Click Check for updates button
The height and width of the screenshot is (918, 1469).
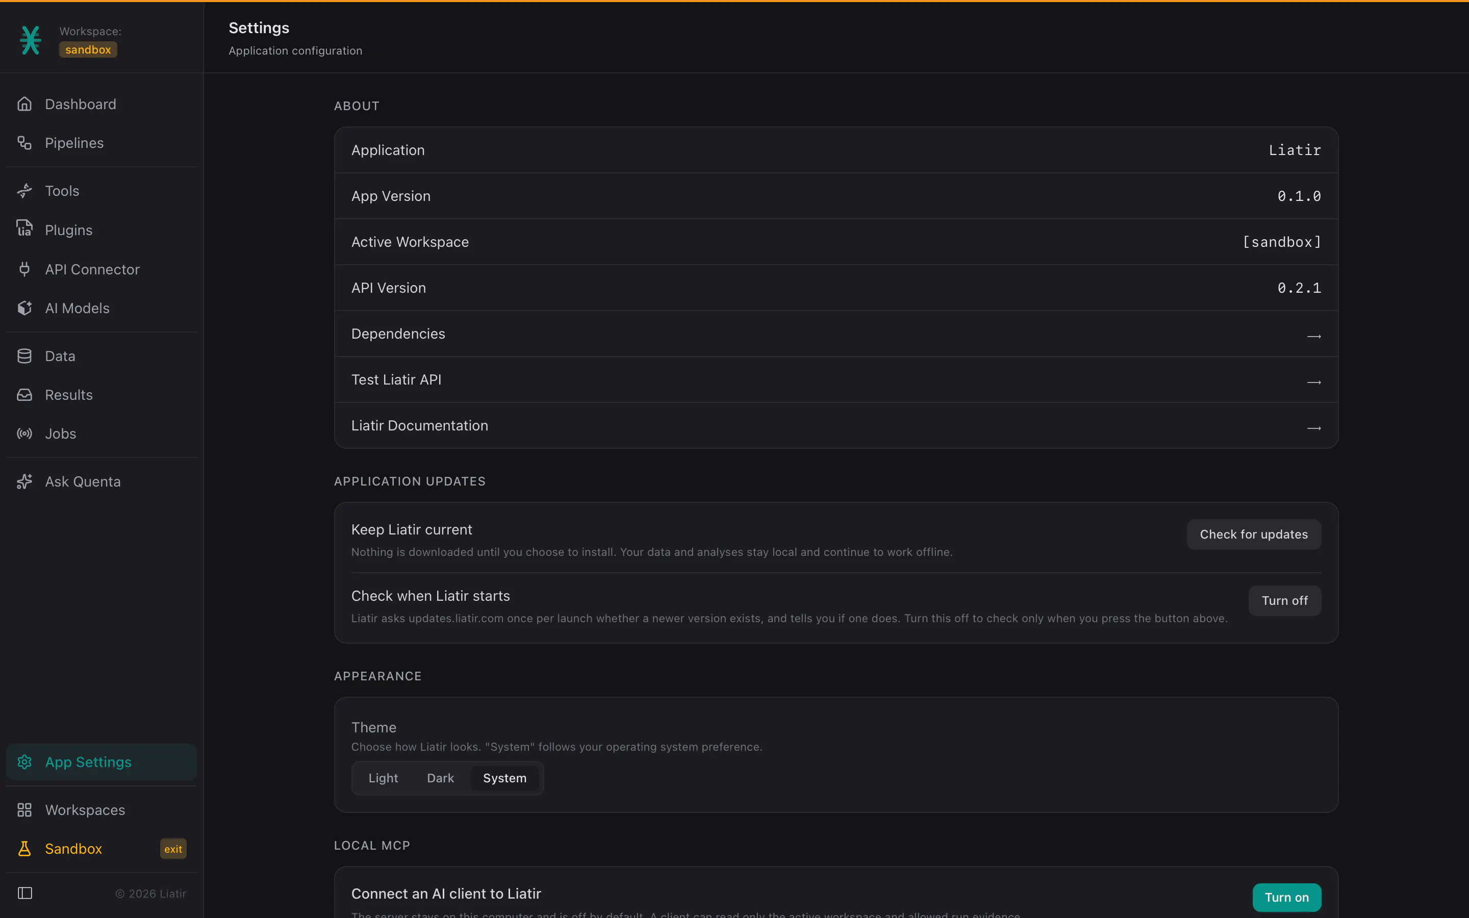[1254, 534]
